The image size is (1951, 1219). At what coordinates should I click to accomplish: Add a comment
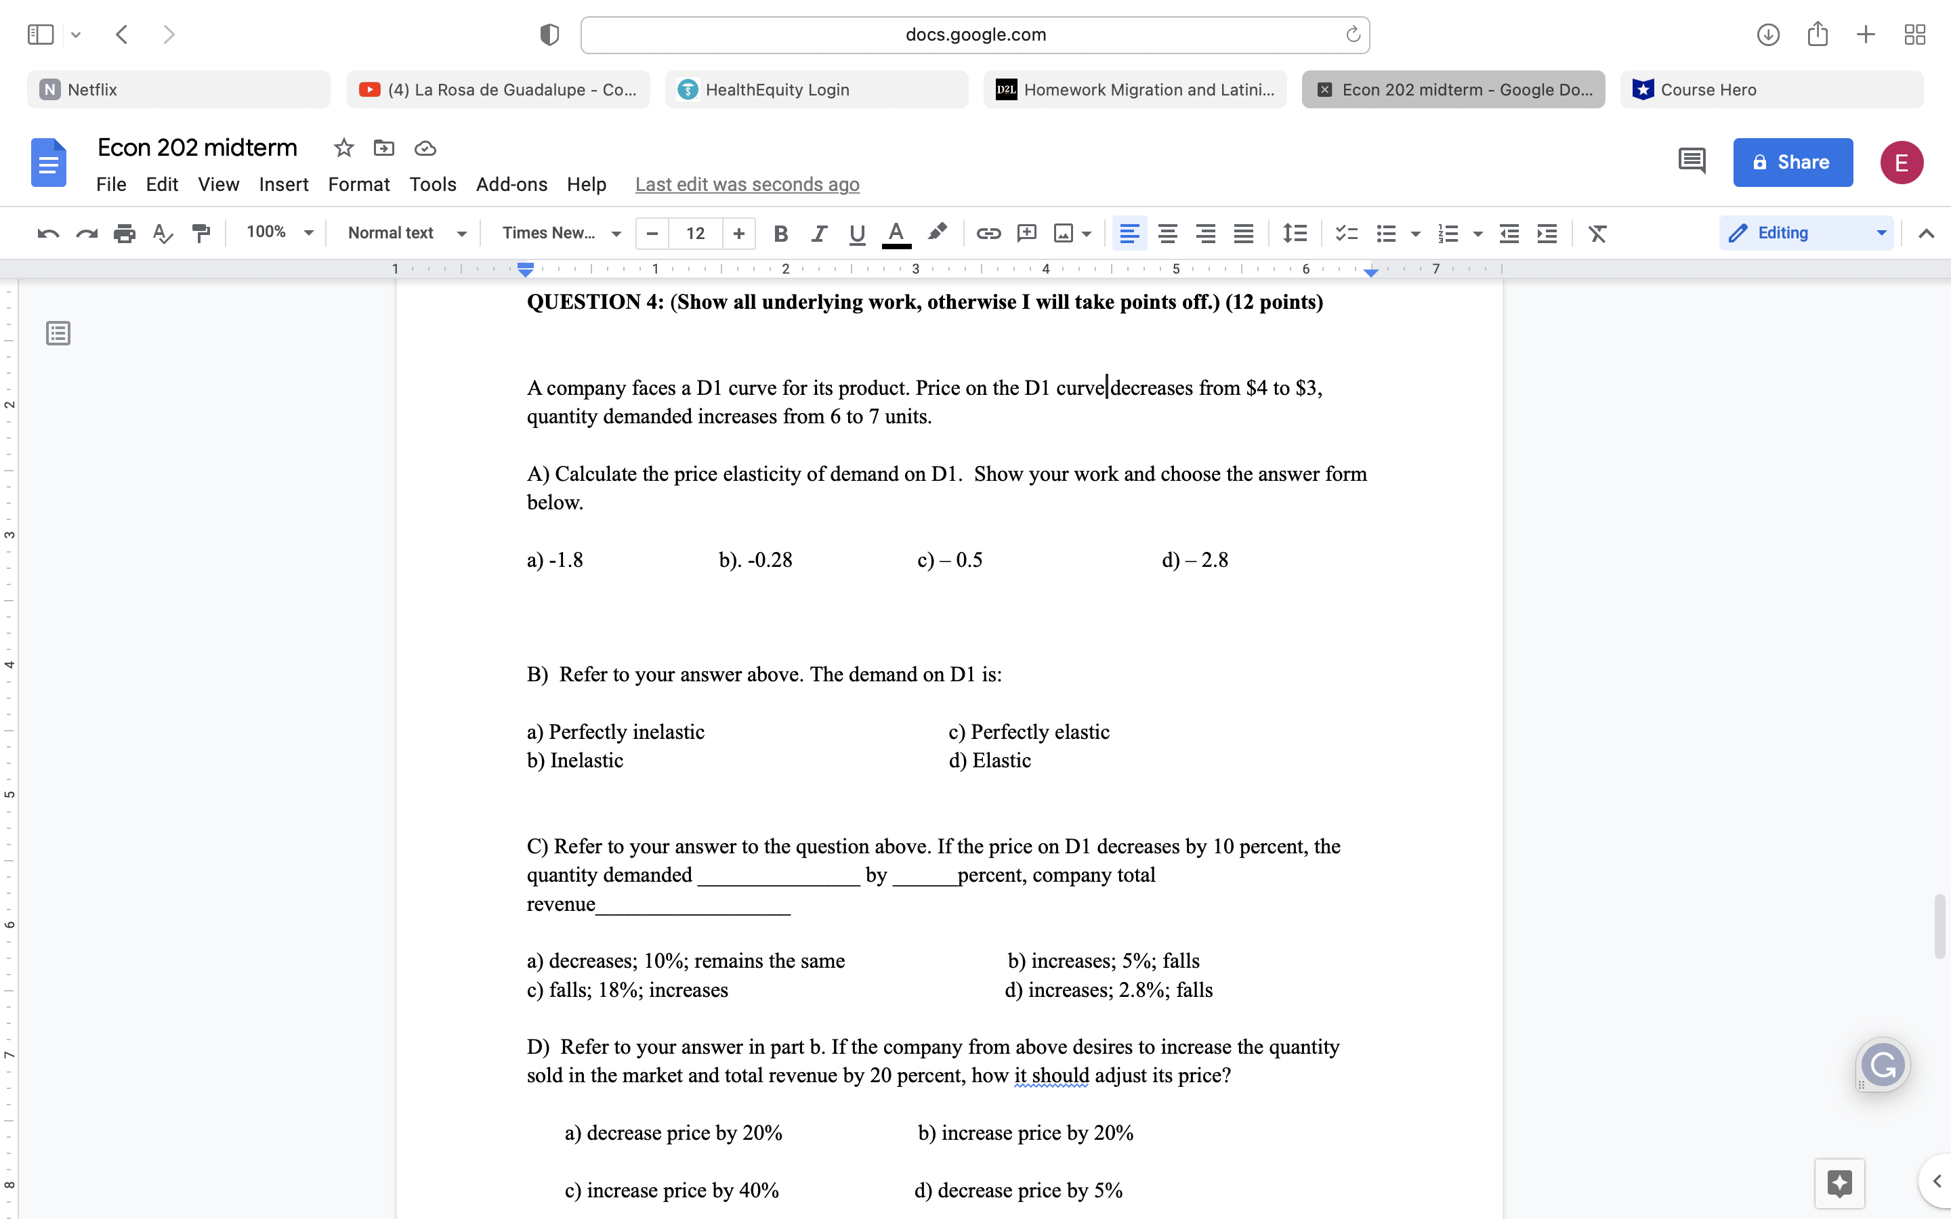(x=1026, y=233)
